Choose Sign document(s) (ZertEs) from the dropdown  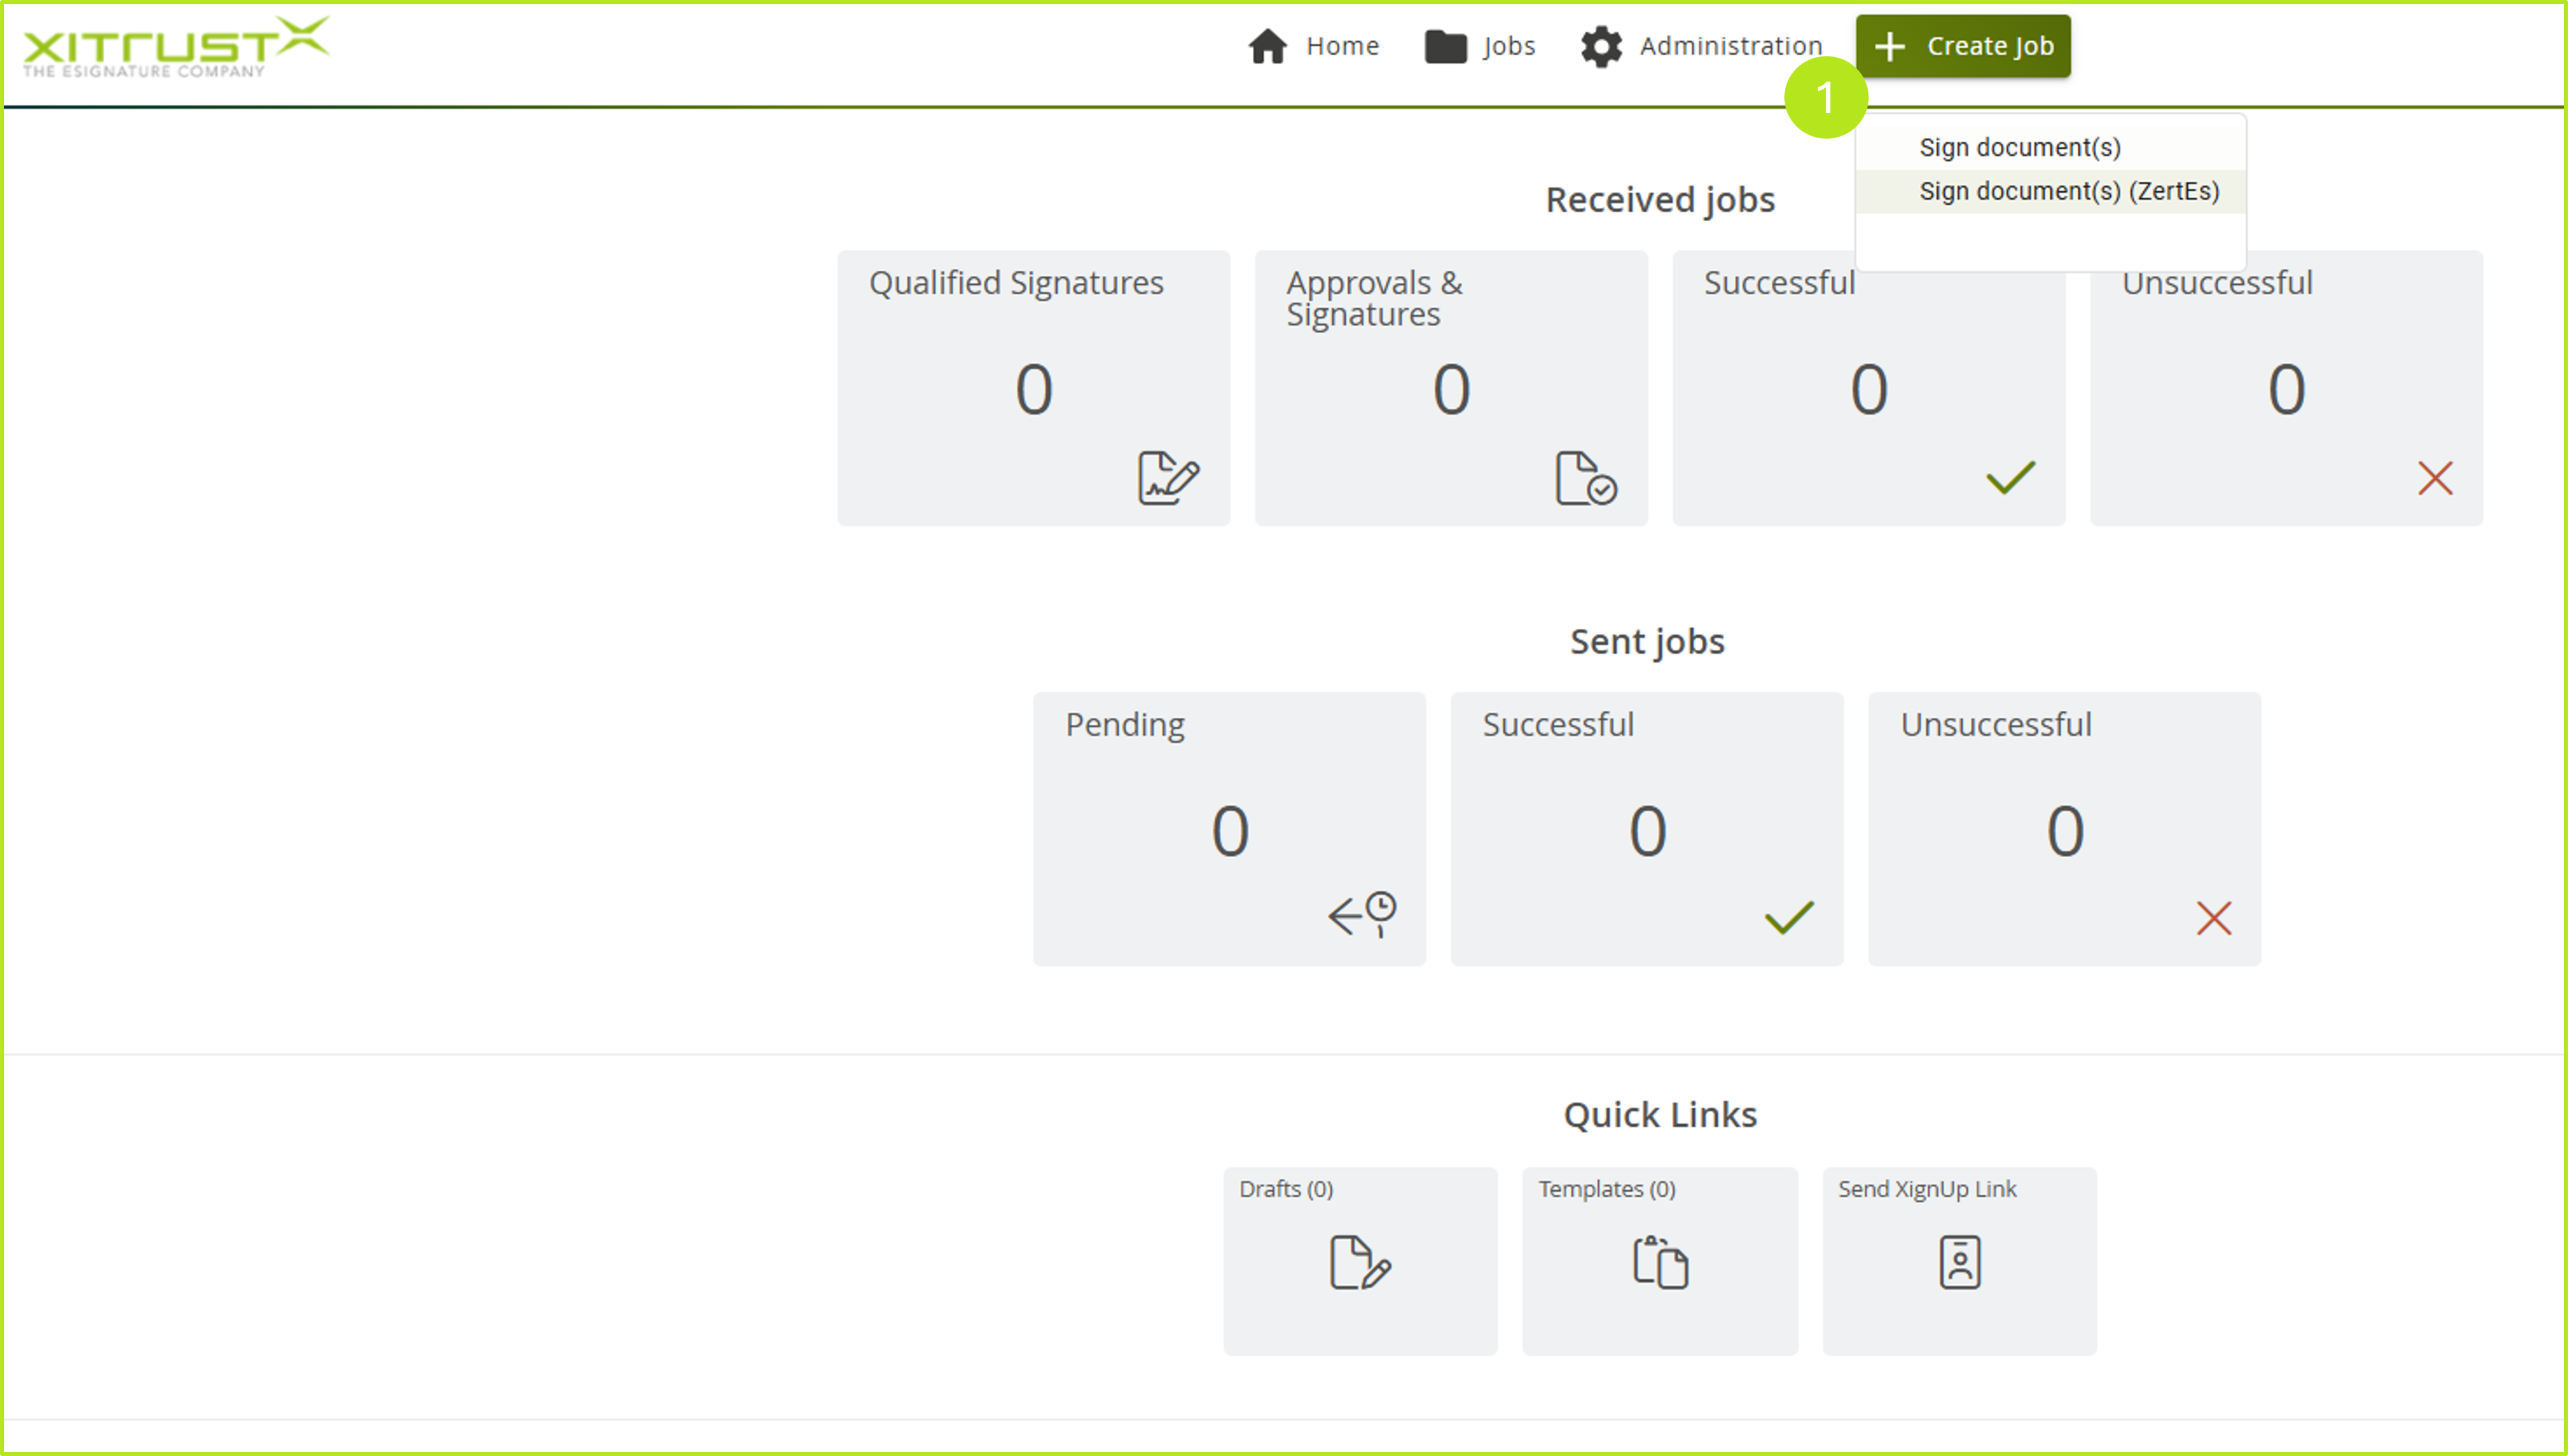click(x=2069, y=190)
